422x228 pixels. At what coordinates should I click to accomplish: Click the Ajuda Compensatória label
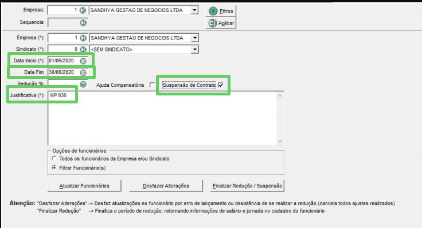[120, 85]
